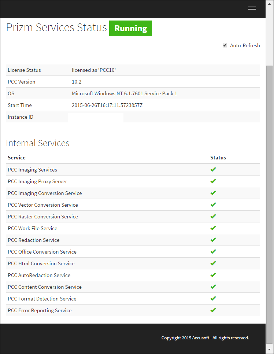Click the PCC Imaging Proxy Server green check
Screen dimensions: 274x354
[213, 181]
